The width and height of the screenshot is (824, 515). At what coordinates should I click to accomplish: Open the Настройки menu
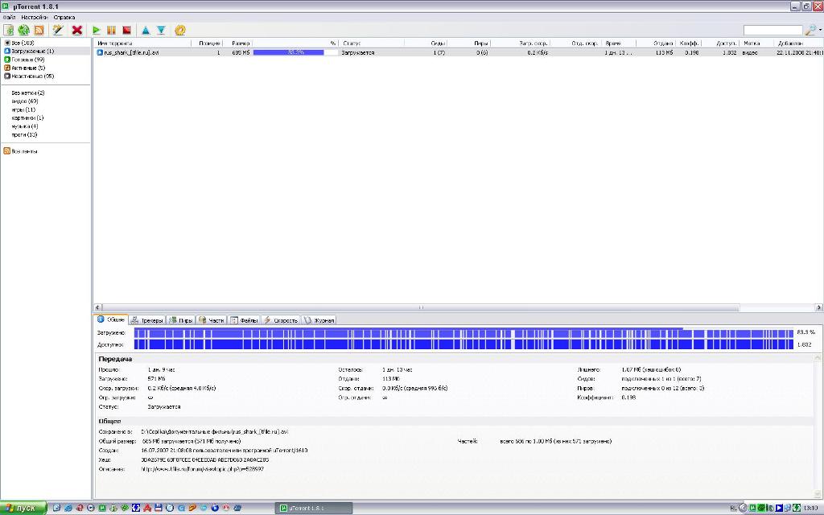[x=35, y=18]
